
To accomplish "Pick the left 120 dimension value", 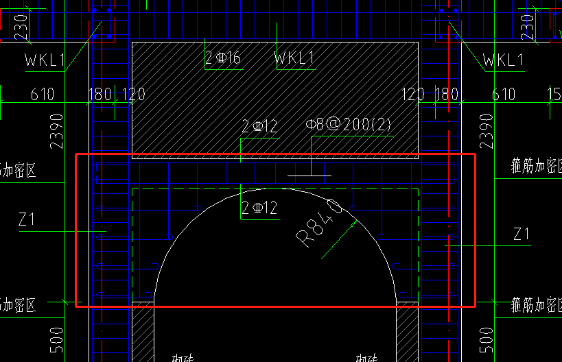I will point(134,94).
